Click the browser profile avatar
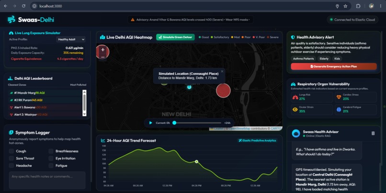This screenshot has height=193, width=386. click(371, 6)
